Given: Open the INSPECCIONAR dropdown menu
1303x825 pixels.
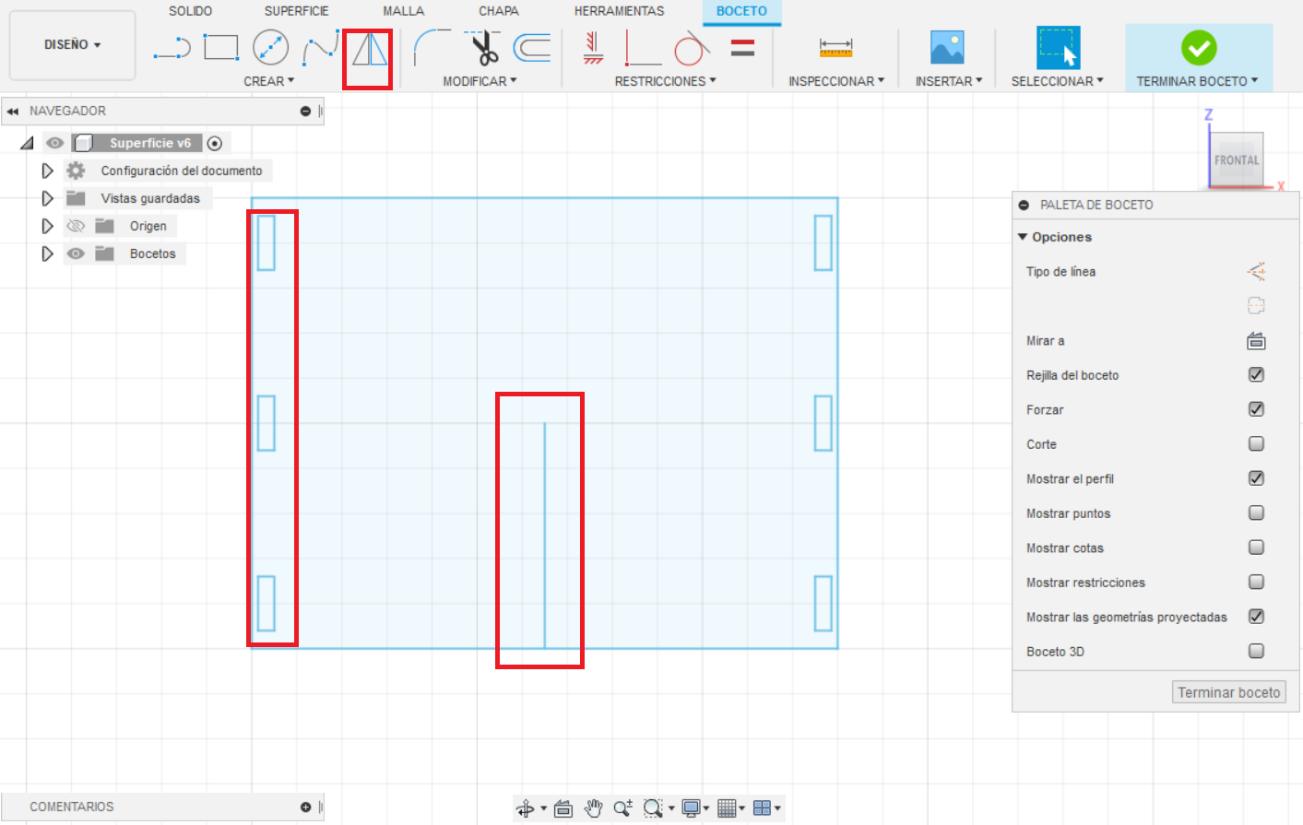Looking at the screenshot, I should coord(836,81).
